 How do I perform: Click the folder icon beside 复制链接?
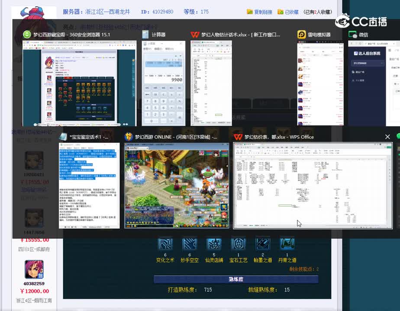point(250,12)
